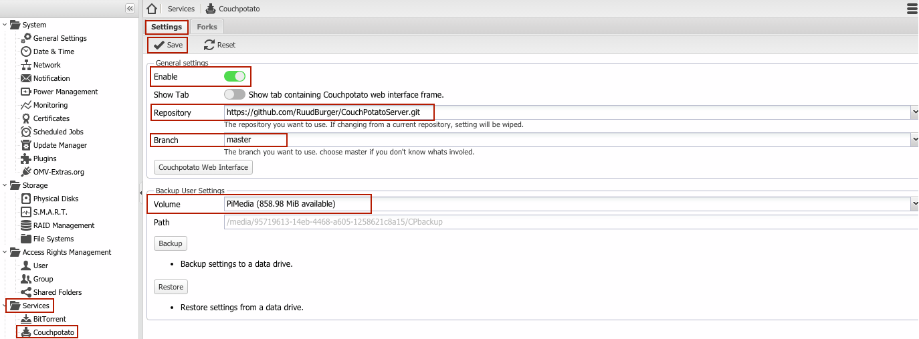Open RAID Management disk stack icon
Screen dimensions: 919x339
coord(26,225)
